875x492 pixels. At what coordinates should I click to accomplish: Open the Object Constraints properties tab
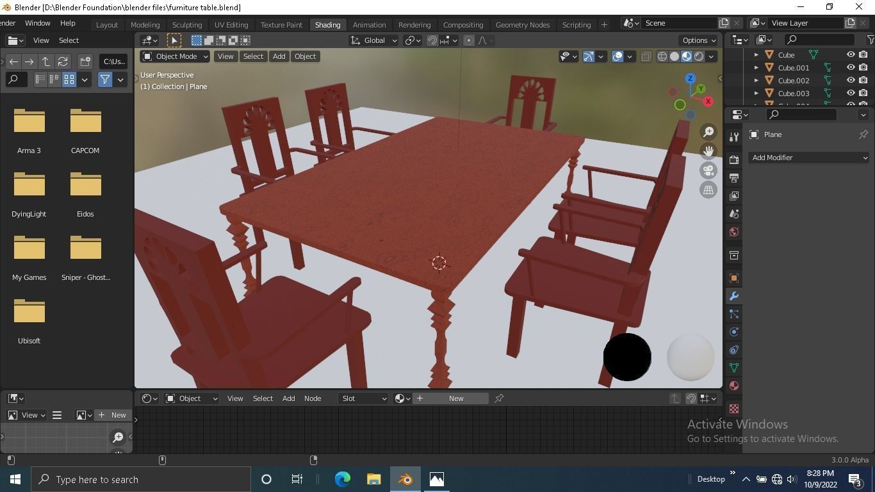(x=734, y=350)
